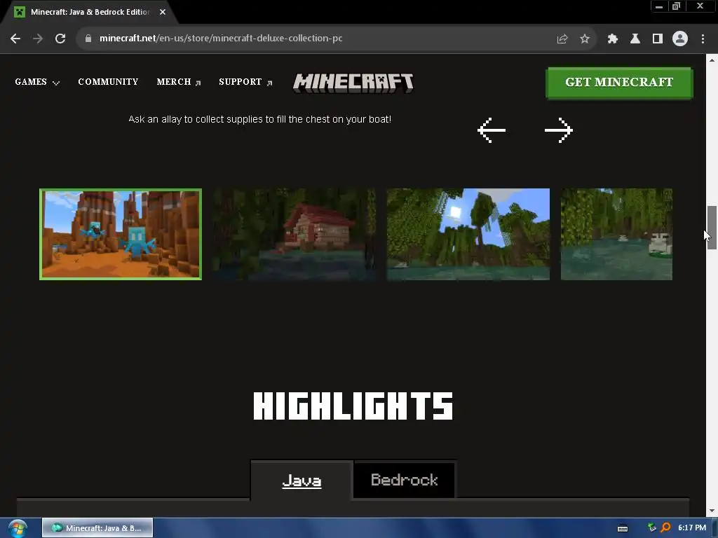Click the GET MINECRAFT button
This screenshot has width=718, height=538.
(x=619, y=83)
